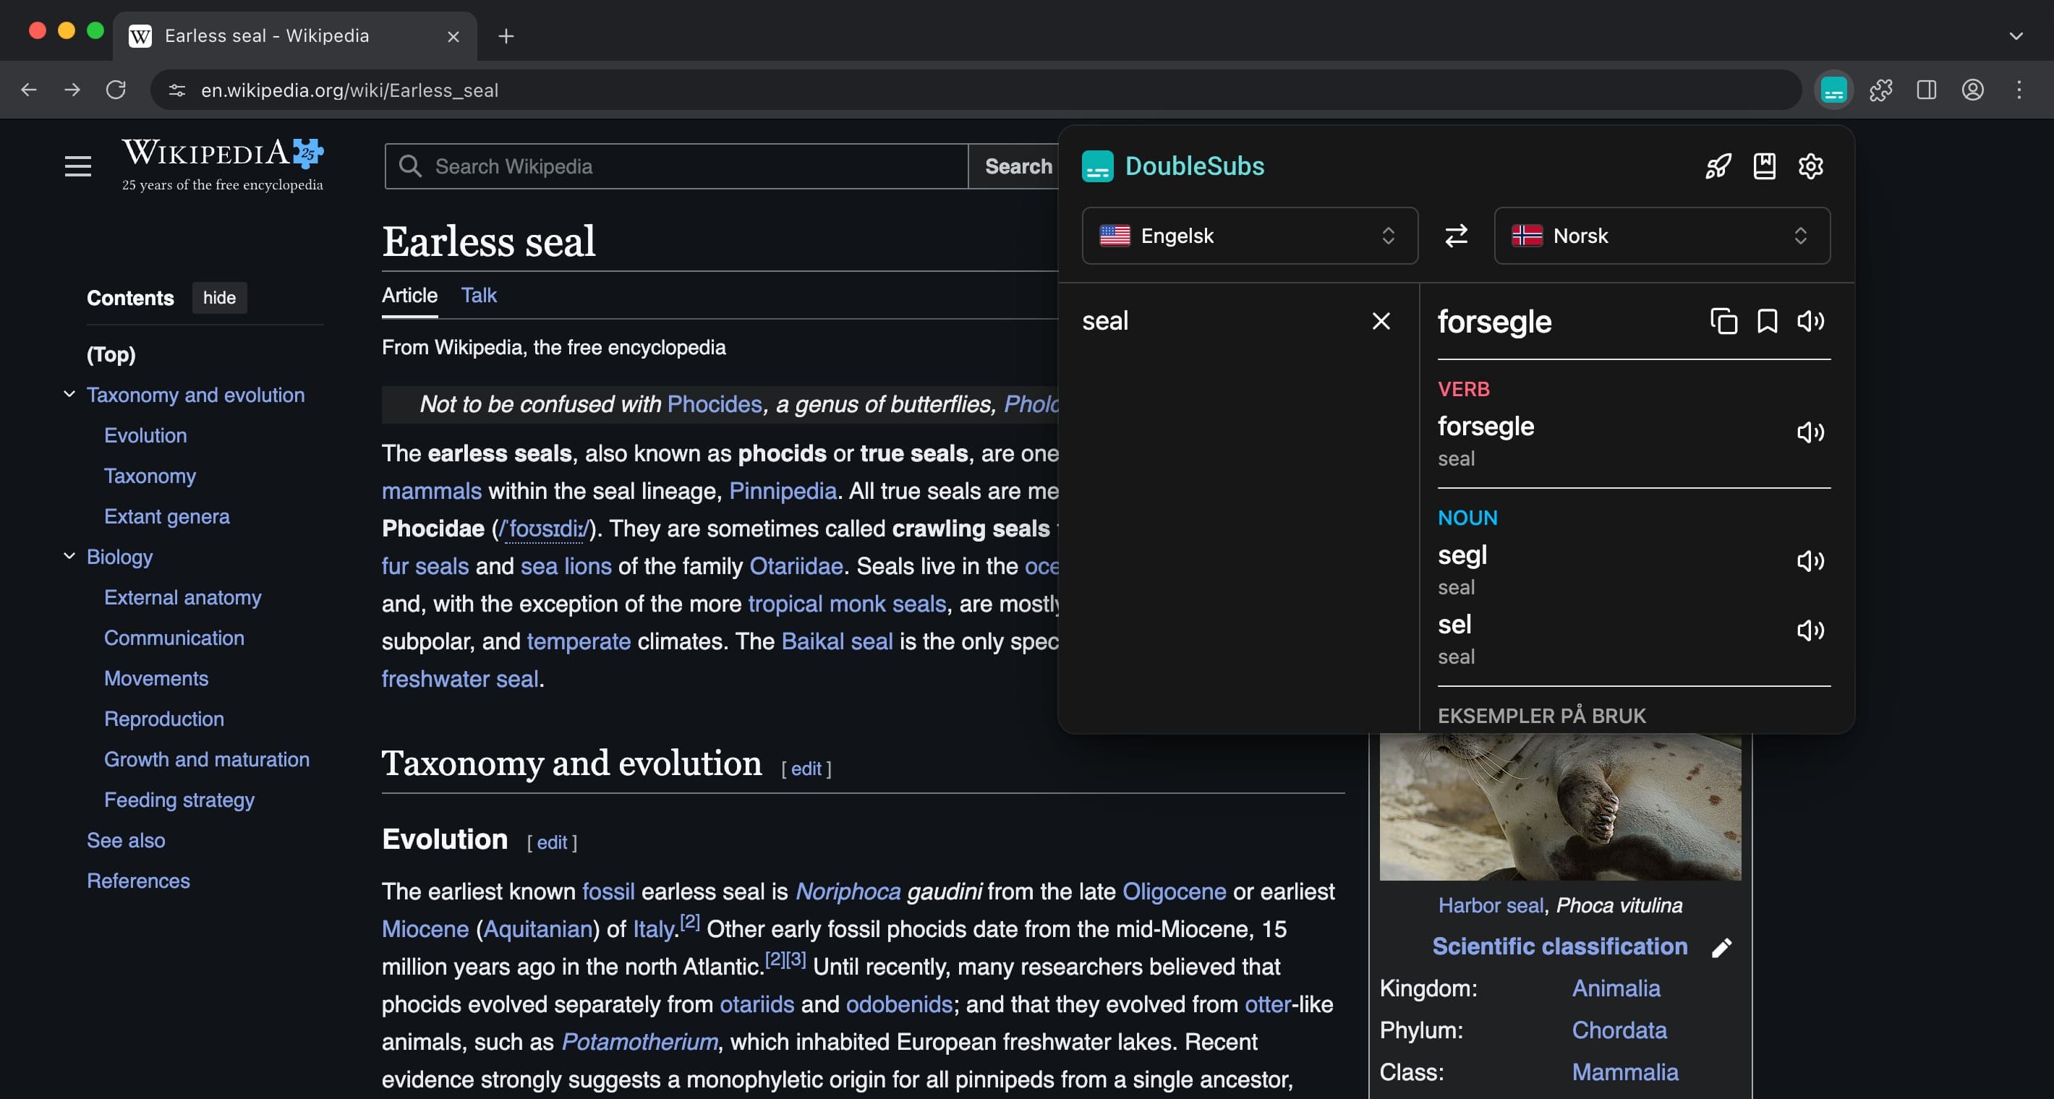Image resolution: width=2054 pixels, height=1099 pixels.
Task: Go to Feeding strategy in contents
Action: [x=179, y=800]
